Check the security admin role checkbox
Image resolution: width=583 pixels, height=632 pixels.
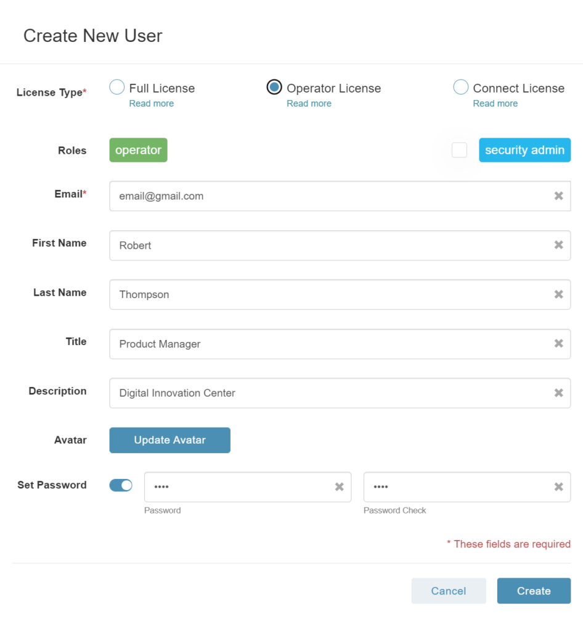459,150
